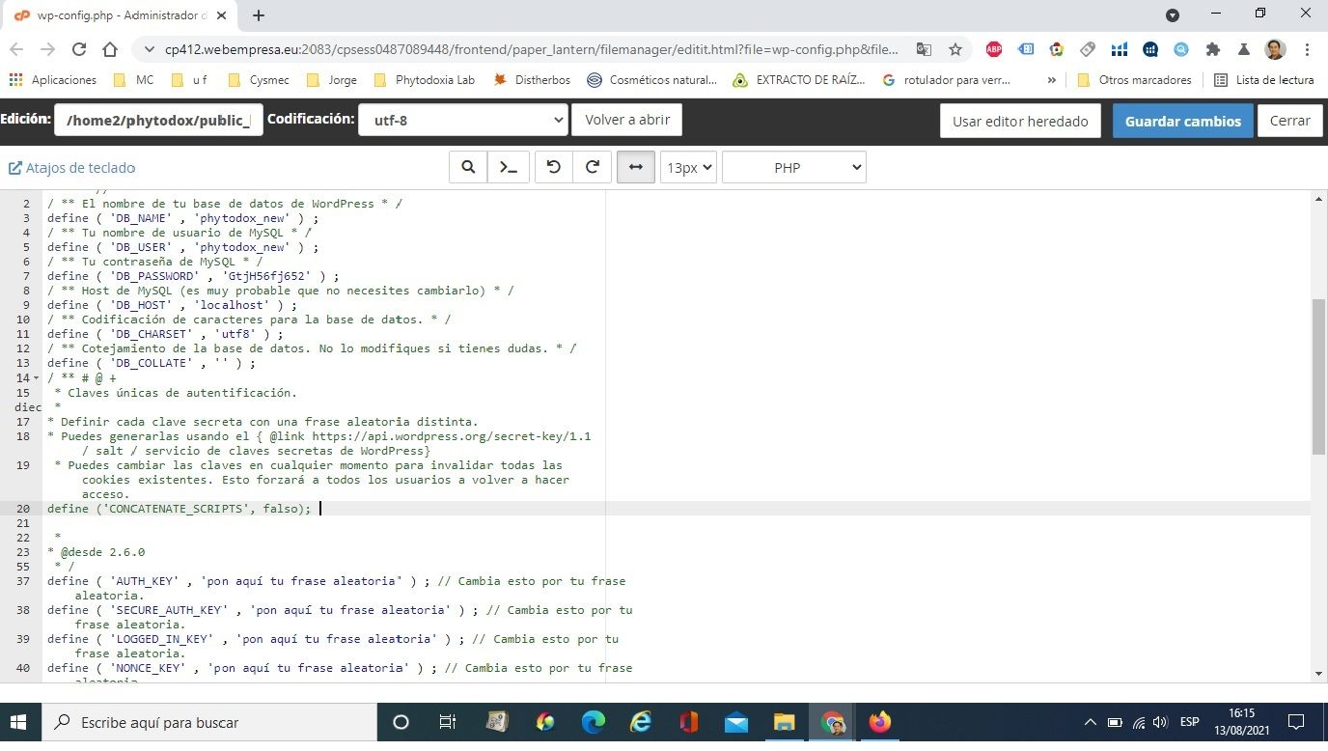1328x751 pixels.
Task: Open the dark blue chat-grid extension
Action: point(1149,49)
